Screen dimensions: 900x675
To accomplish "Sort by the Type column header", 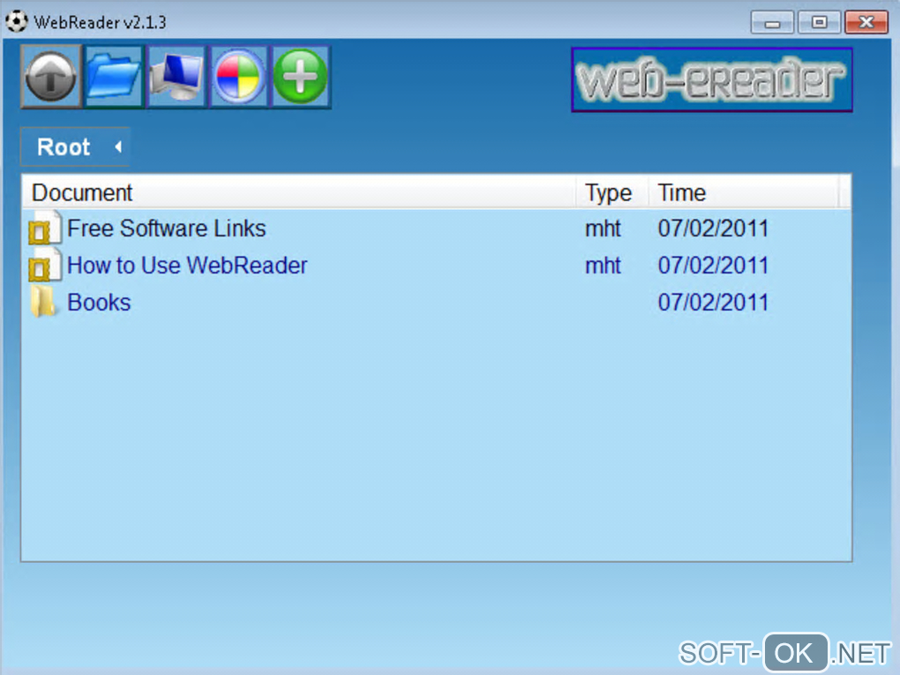I will 611,192.
